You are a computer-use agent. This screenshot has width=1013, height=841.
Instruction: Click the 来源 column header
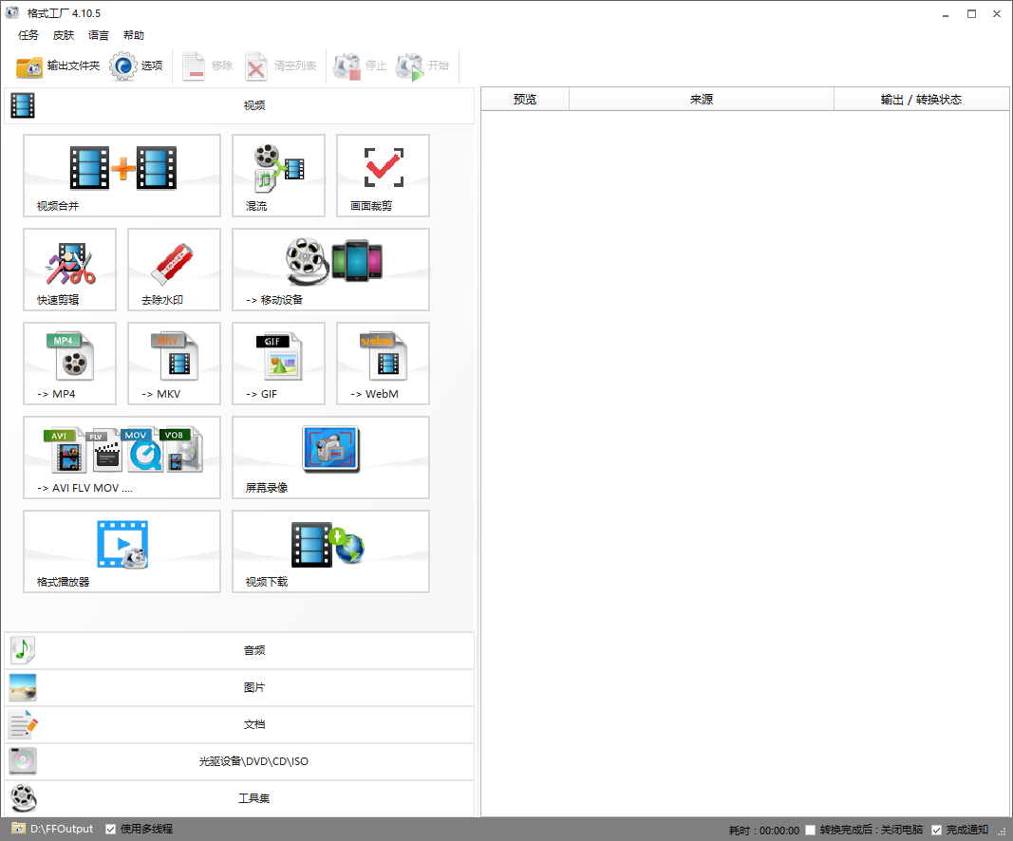click(701, 99)
